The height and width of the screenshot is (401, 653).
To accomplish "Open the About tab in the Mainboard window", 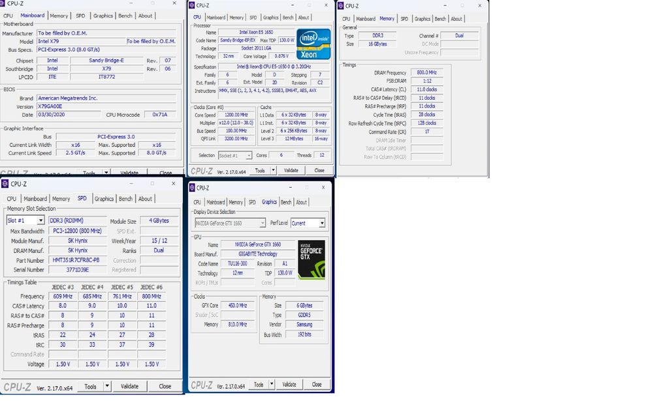I will coord(145,16).
